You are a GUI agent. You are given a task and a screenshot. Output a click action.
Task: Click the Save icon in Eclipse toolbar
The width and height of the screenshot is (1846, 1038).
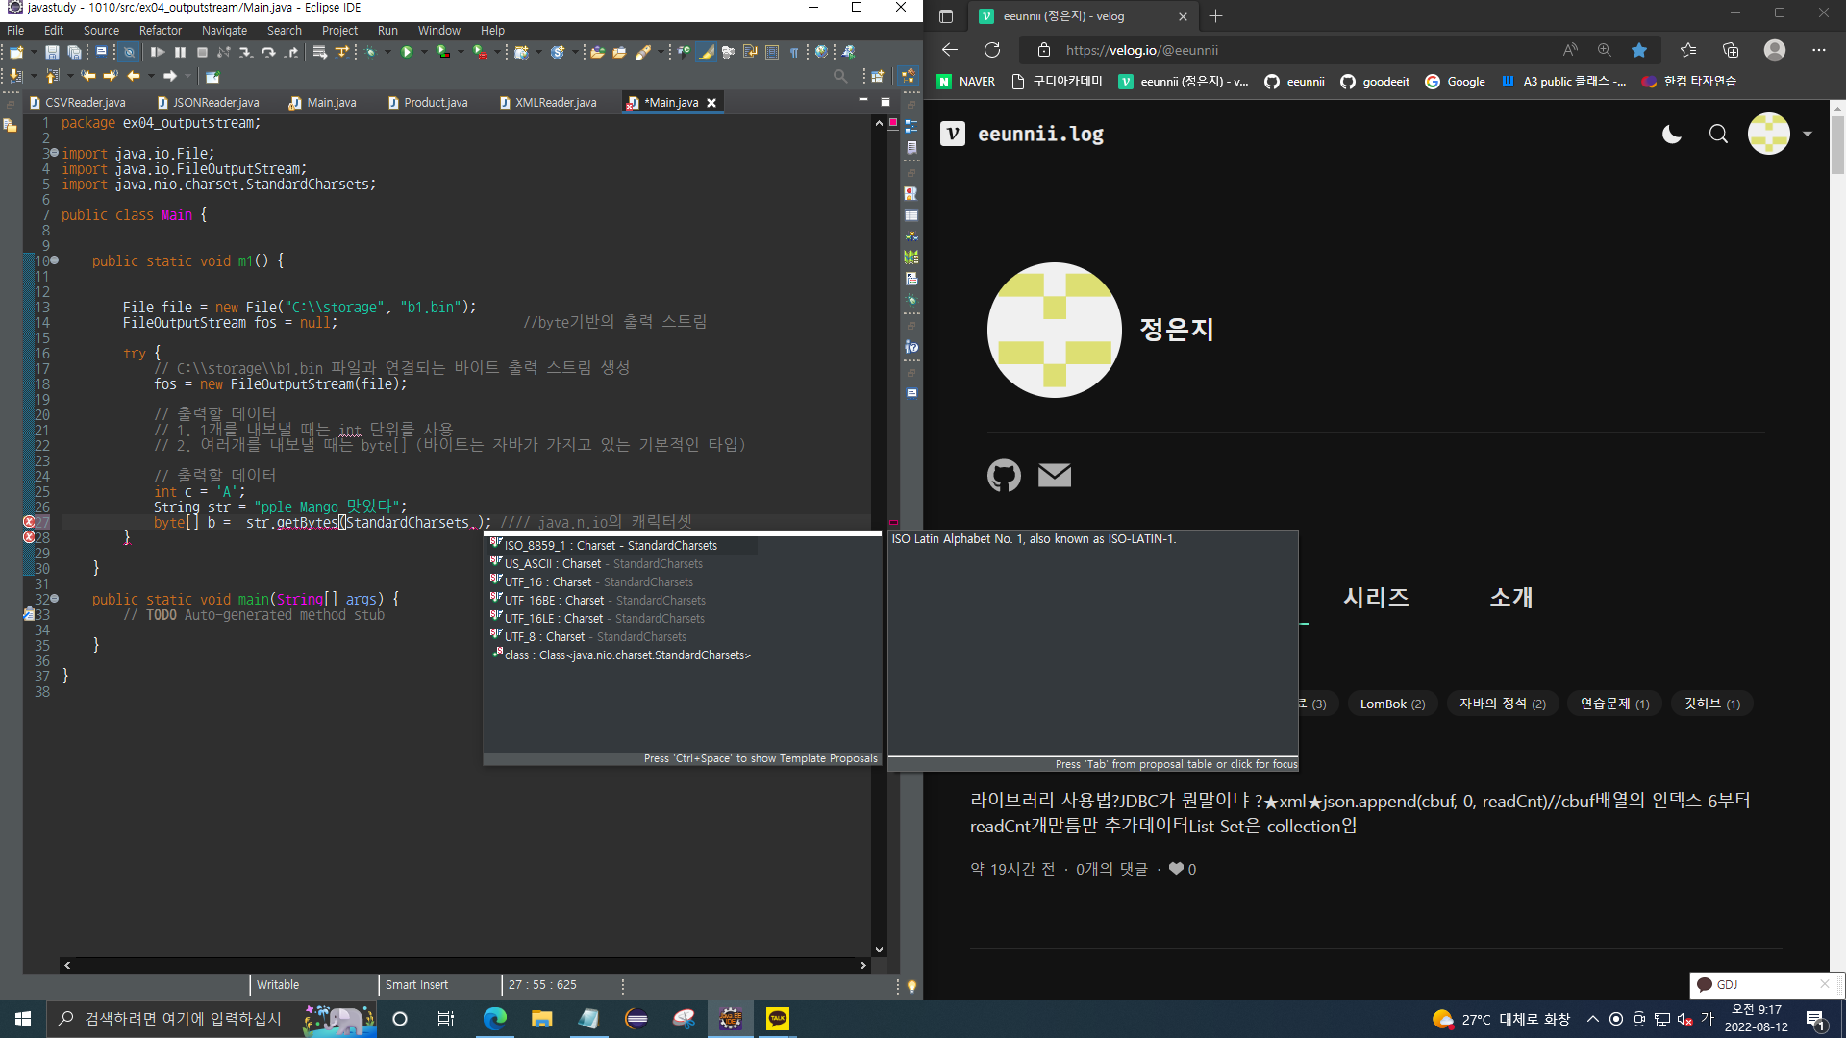pos(52,52)
